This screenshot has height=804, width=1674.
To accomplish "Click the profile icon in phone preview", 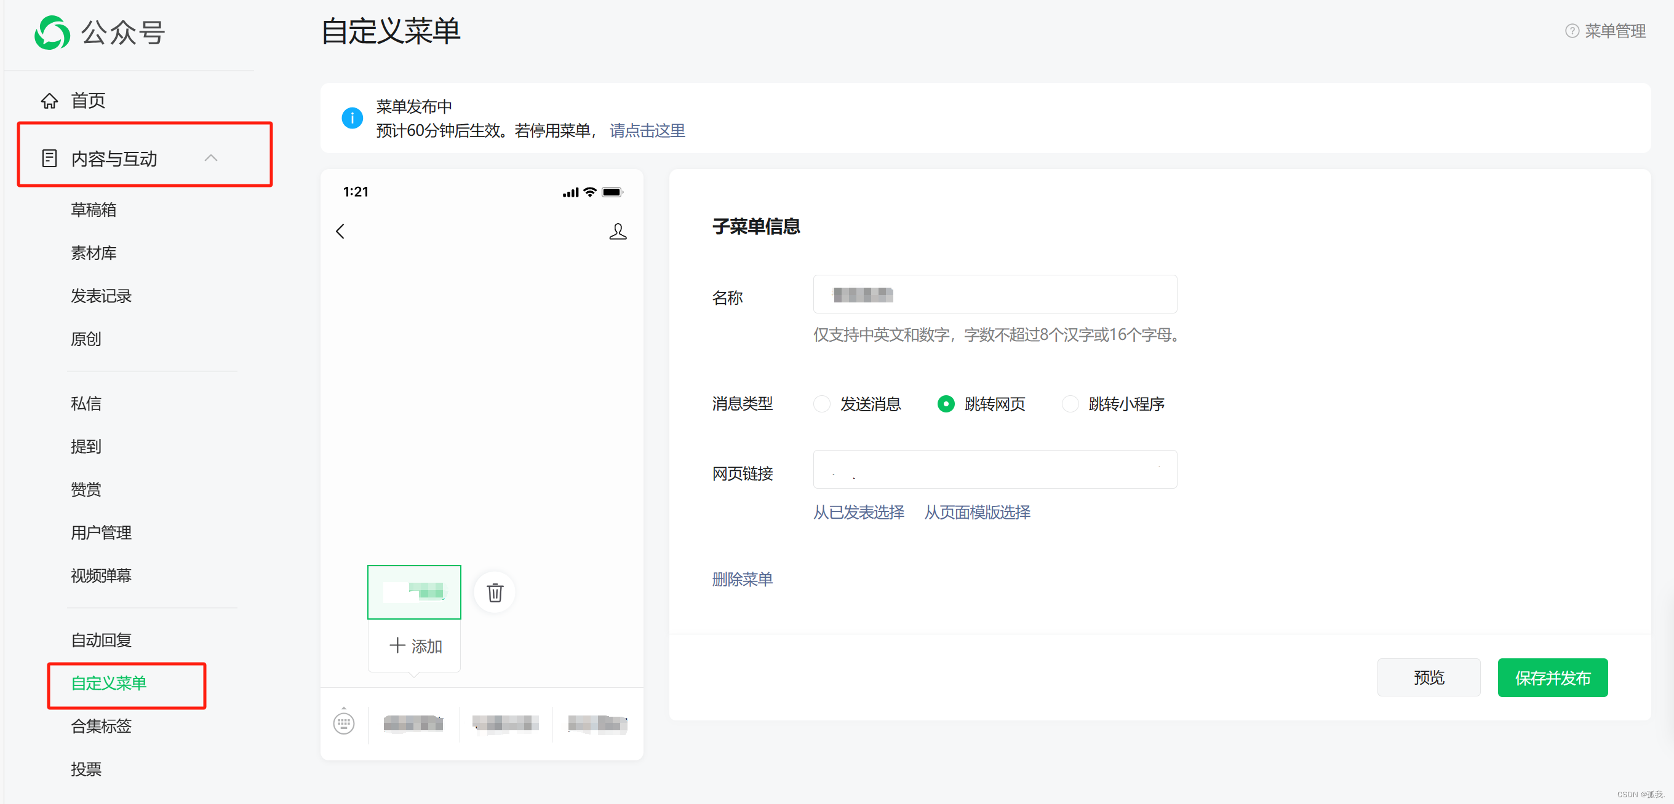I will (x=617, y=231).
